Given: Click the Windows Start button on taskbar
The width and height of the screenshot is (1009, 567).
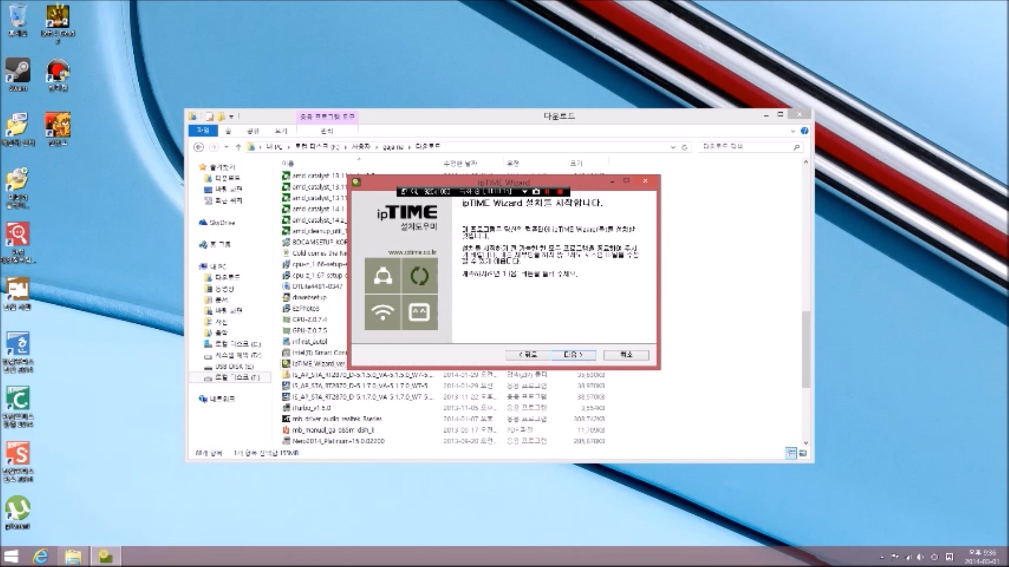Looking at the screenshot, I should point(11,556).
